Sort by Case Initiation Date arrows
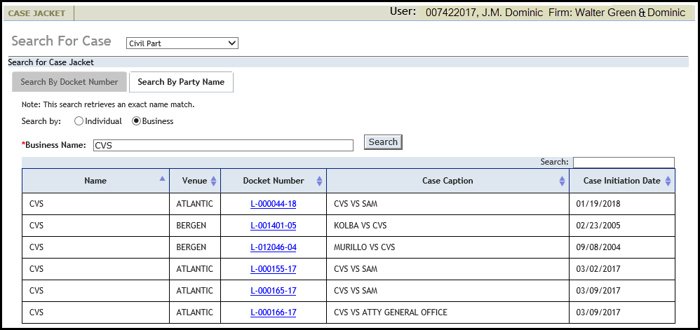The height and width of the screenshot is (330, 700). pyautogui.click(x=668, y=181)
